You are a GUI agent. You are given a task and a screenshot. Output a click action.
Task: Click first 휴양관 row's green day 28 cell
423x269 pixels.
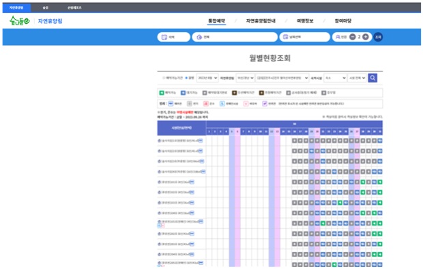click(x=363, y=182)
